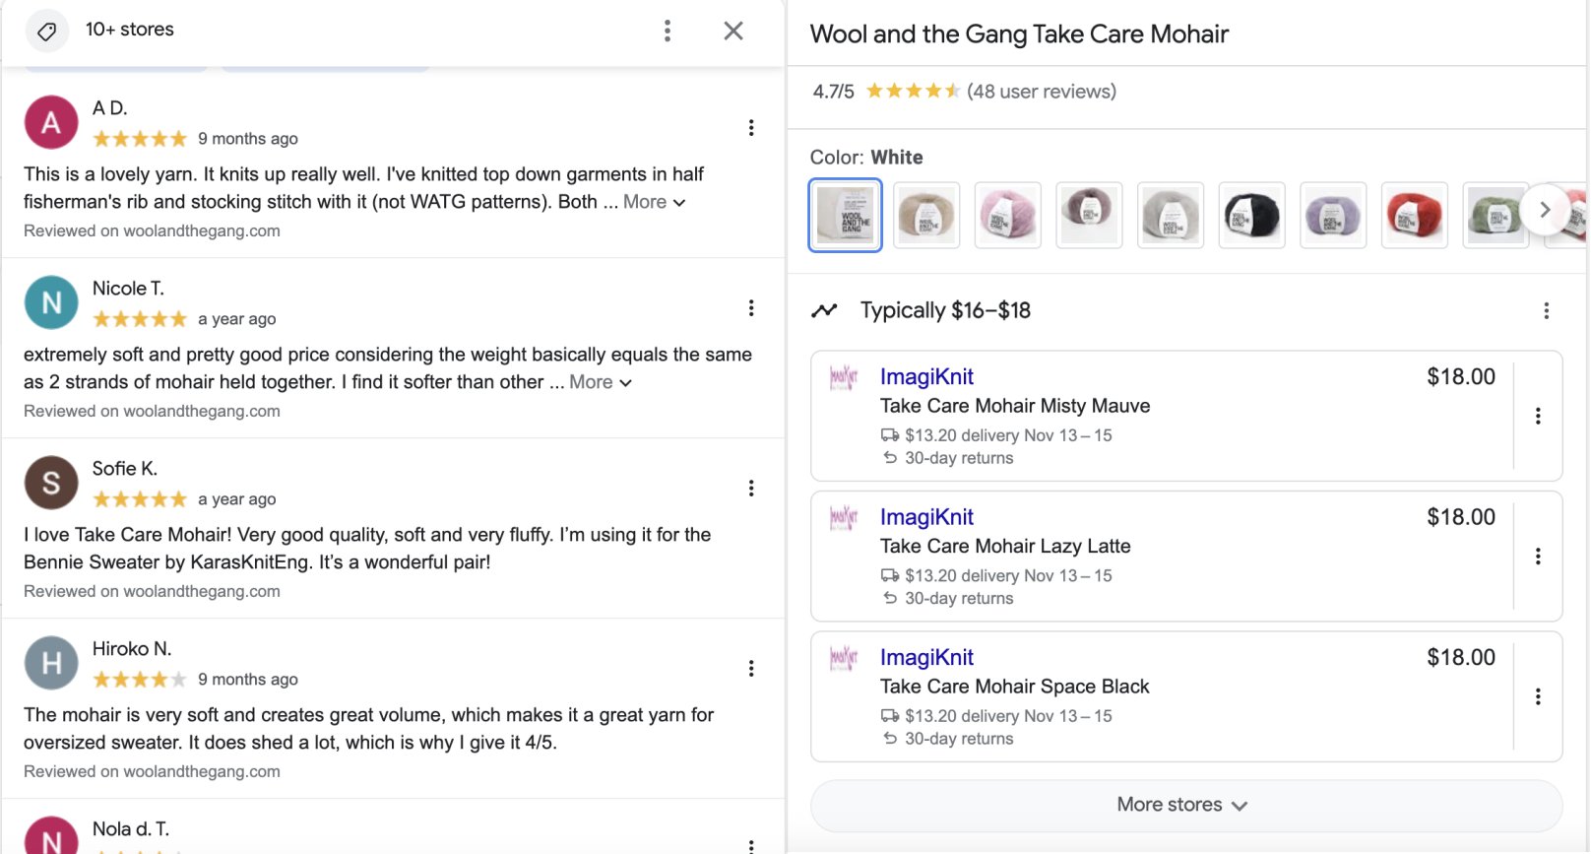Image resolution: width=1591 pixels, height=854 pixels.
Task: Click reviewer name Sofie K.
Action: (125, 469)
